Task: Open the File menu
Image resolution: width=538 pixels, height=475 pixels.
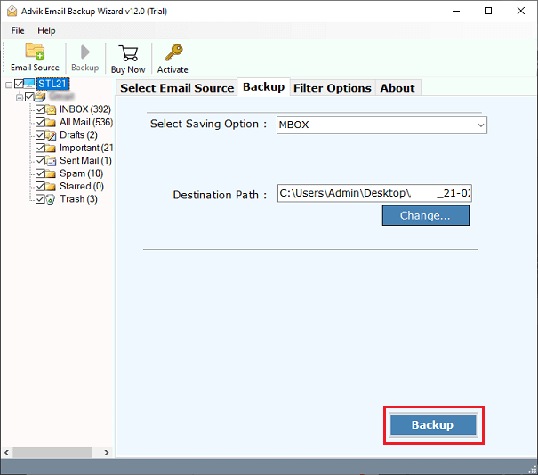Action: point(18,30)
